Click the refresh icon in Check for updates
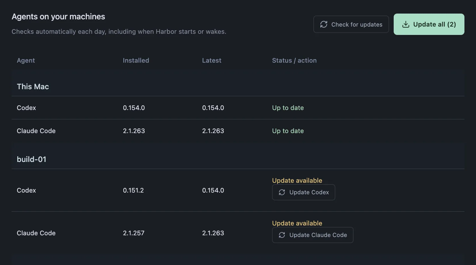 coord(324,24)
